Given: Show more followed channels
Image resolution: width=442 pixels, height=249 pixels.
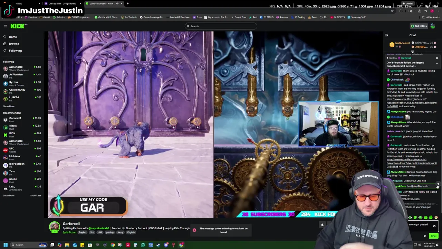Looking at the screenshot, I should 9,106.
